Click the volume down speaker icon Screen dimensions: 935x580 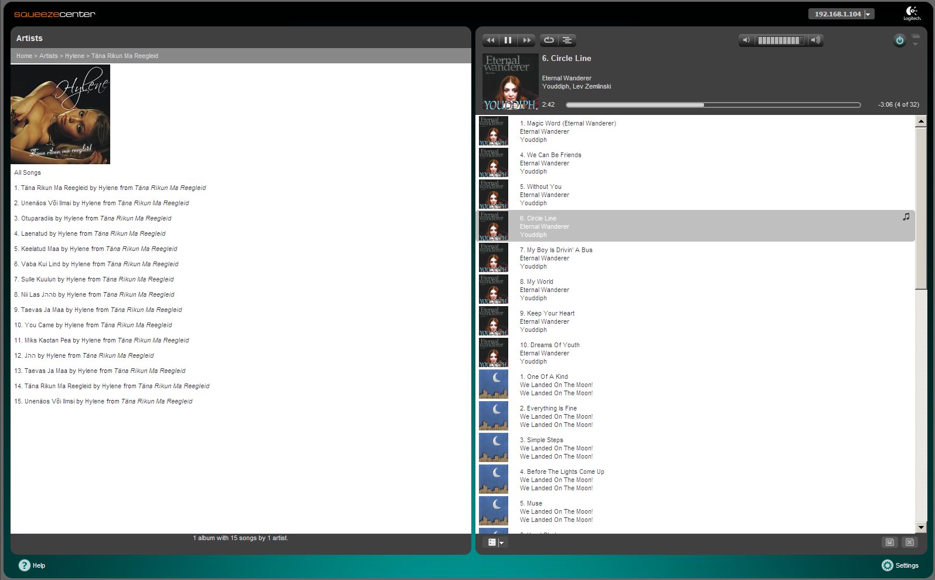coord(746,40)
